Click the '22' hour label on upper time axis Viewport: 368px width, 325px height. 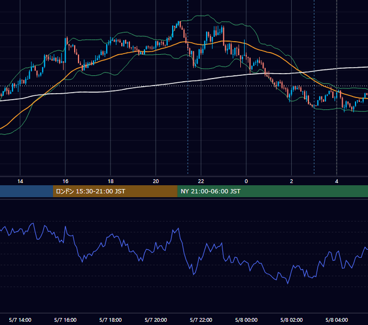201,181
